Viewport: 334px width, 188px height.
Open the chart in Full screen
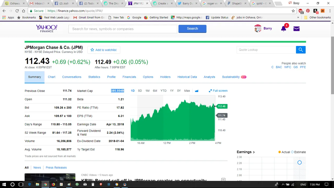[x=218, y=91]
